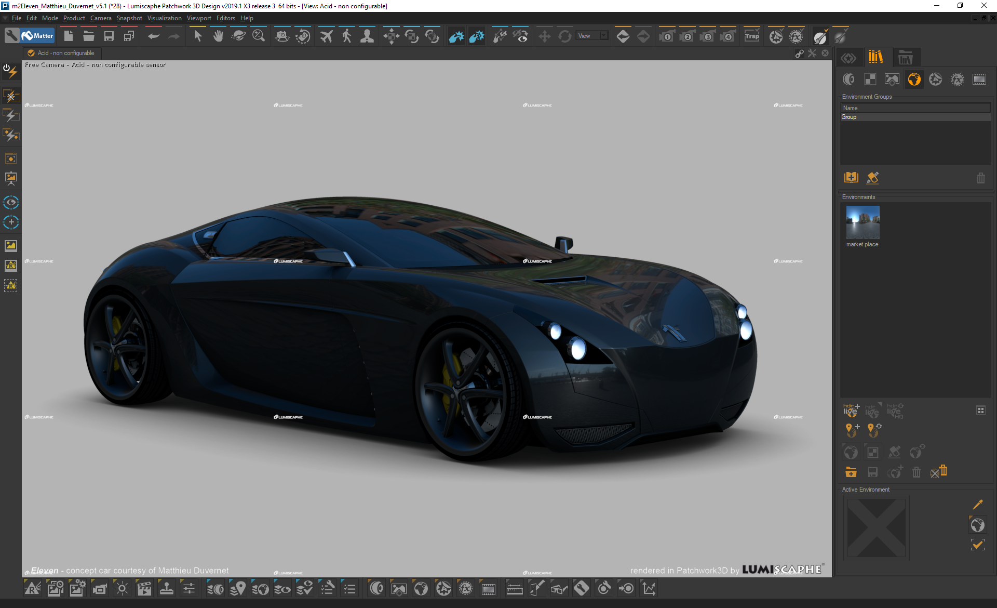The width and height of the screenshot is (997, 608).
Task: Open the Visualization menu
Action: (x=165, y=18)
